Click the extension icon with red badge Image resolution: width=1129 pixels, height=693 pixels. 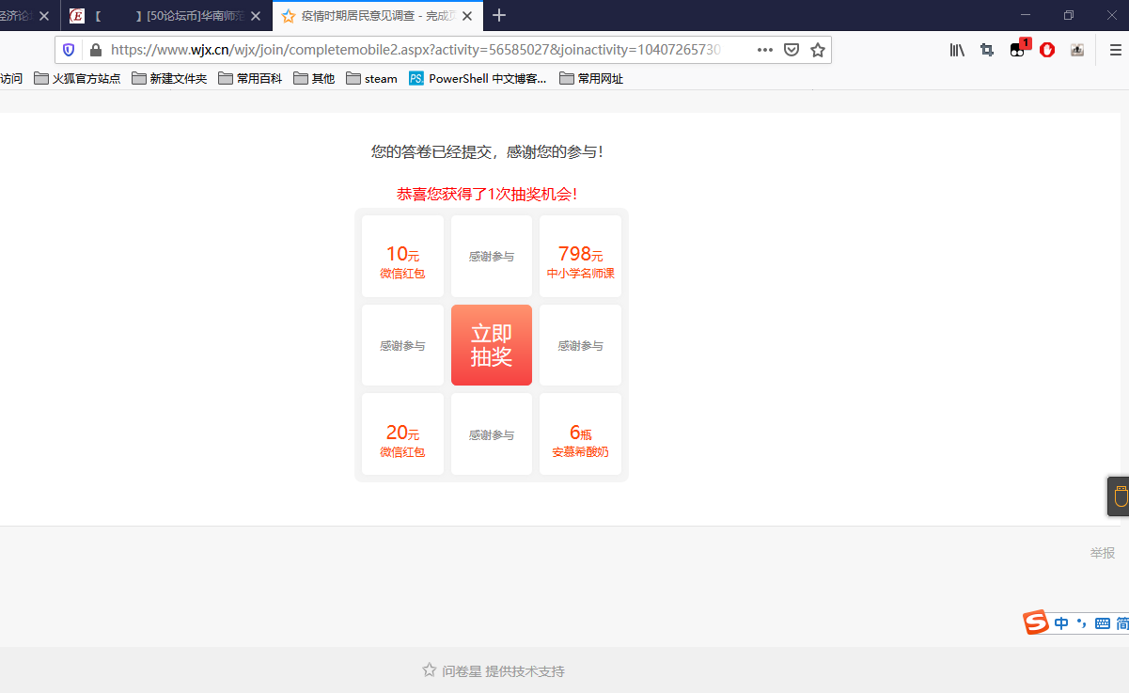[1019, 49]
